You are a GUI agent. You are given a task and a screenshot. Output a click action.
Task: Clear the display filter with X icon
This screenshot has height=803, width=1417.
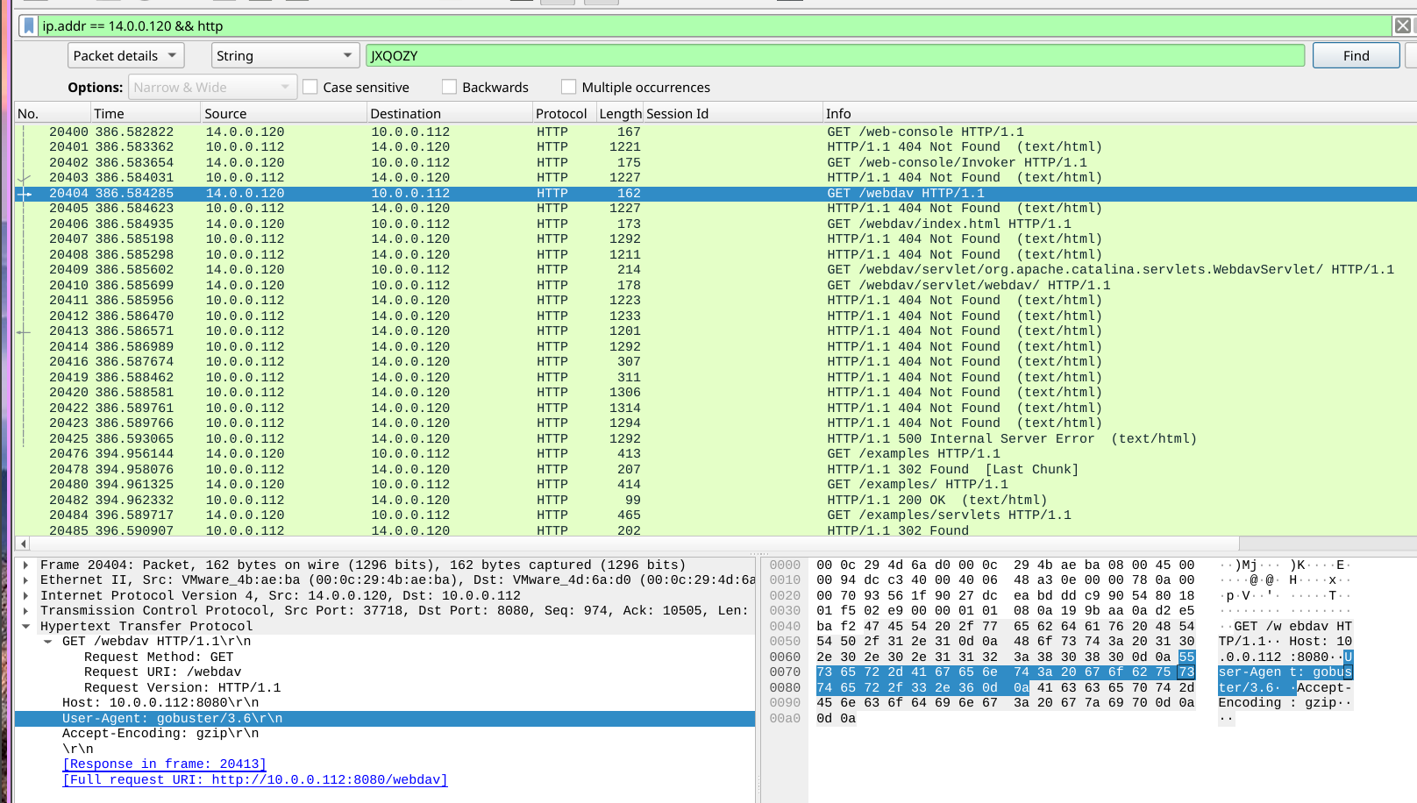click(x=1403, y=25)
